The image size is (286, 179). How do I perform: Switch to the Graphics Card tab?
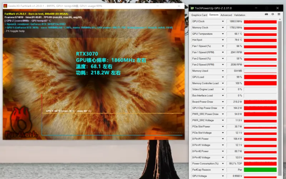[199, 15]
